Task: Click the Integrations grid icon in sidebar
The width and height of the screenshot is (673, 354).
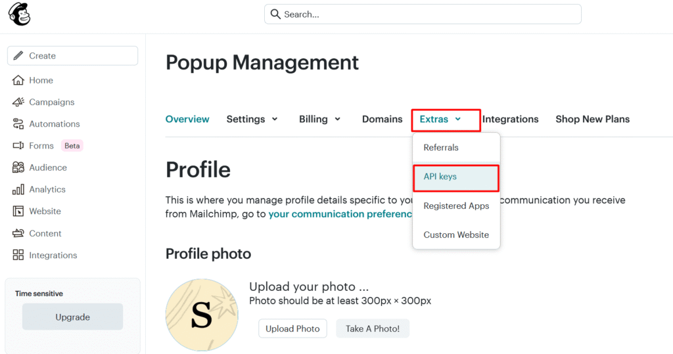Action: 18,255
